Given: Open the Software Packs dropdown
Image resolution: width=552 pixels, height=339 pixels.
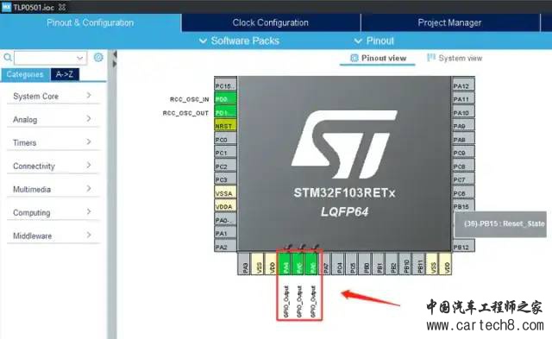Looking at the screenshot, I should pyautogui.click(x=240, y=41).
